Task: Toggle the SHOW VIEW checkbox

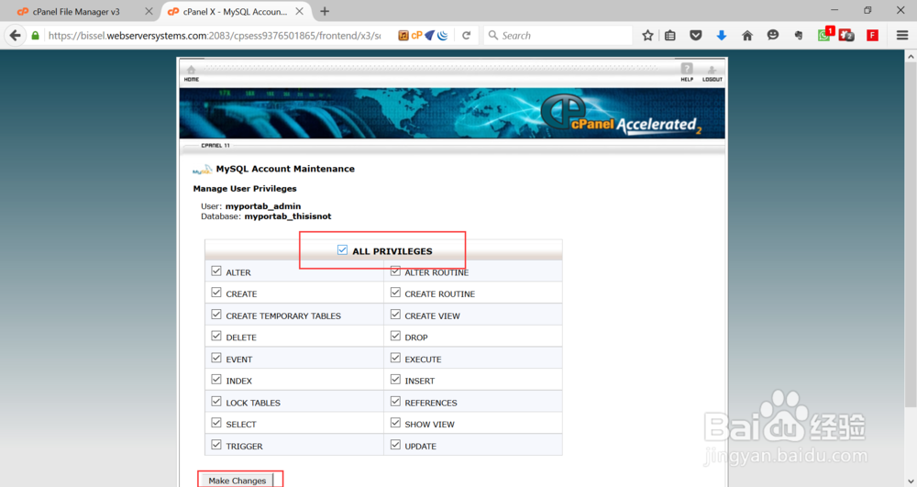Action: coord(395,423)
